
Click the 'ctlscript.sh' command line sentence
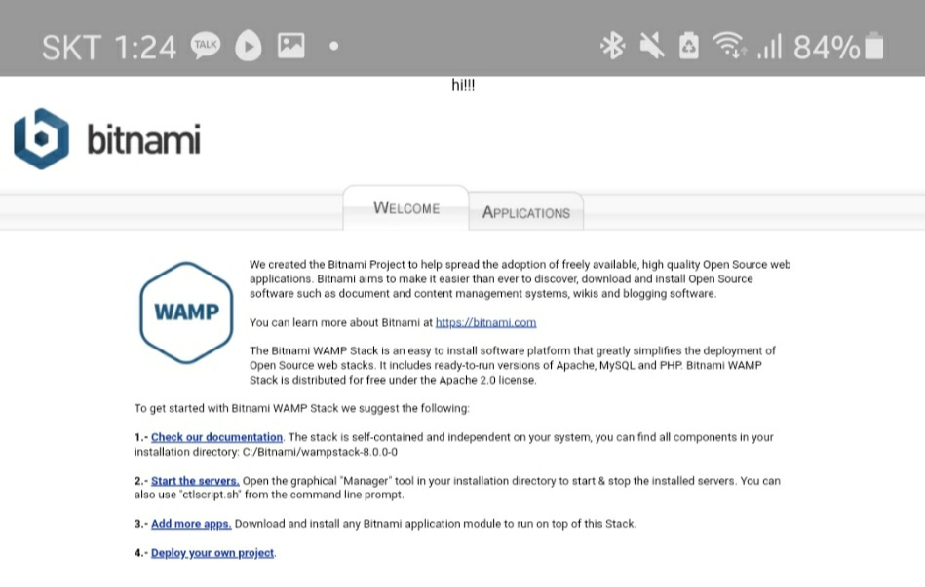click(x=269, y=495)
